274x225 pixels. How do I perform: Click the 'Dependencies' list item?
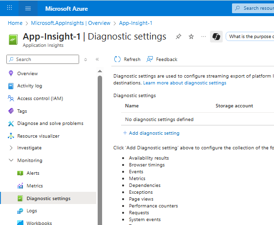click(145, 185)
